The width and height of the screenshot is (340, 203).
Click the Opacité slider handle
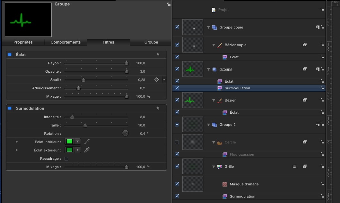pos(126,71)
